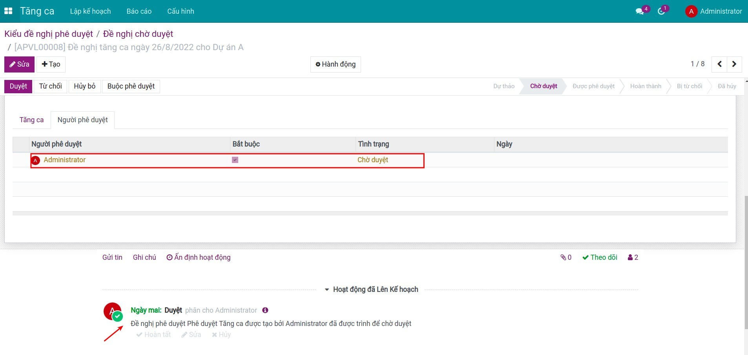
Task: Collapse the Hoạt động đã Lên Kế hoạch section
Action: coord(371,290)
